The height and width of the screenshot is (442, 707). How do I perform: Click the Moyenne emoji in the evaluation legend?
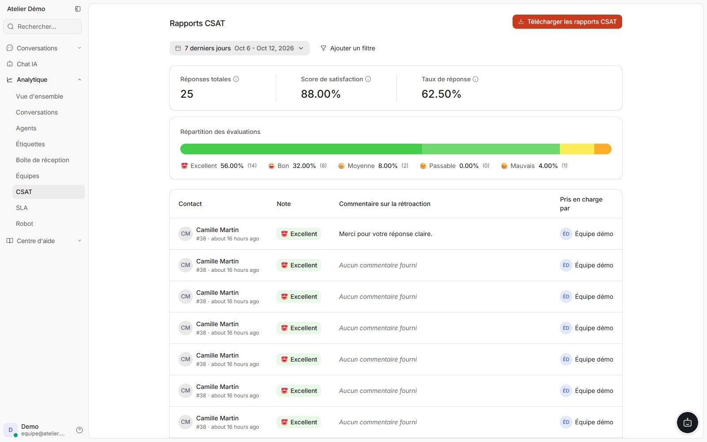tap(341, 166)
